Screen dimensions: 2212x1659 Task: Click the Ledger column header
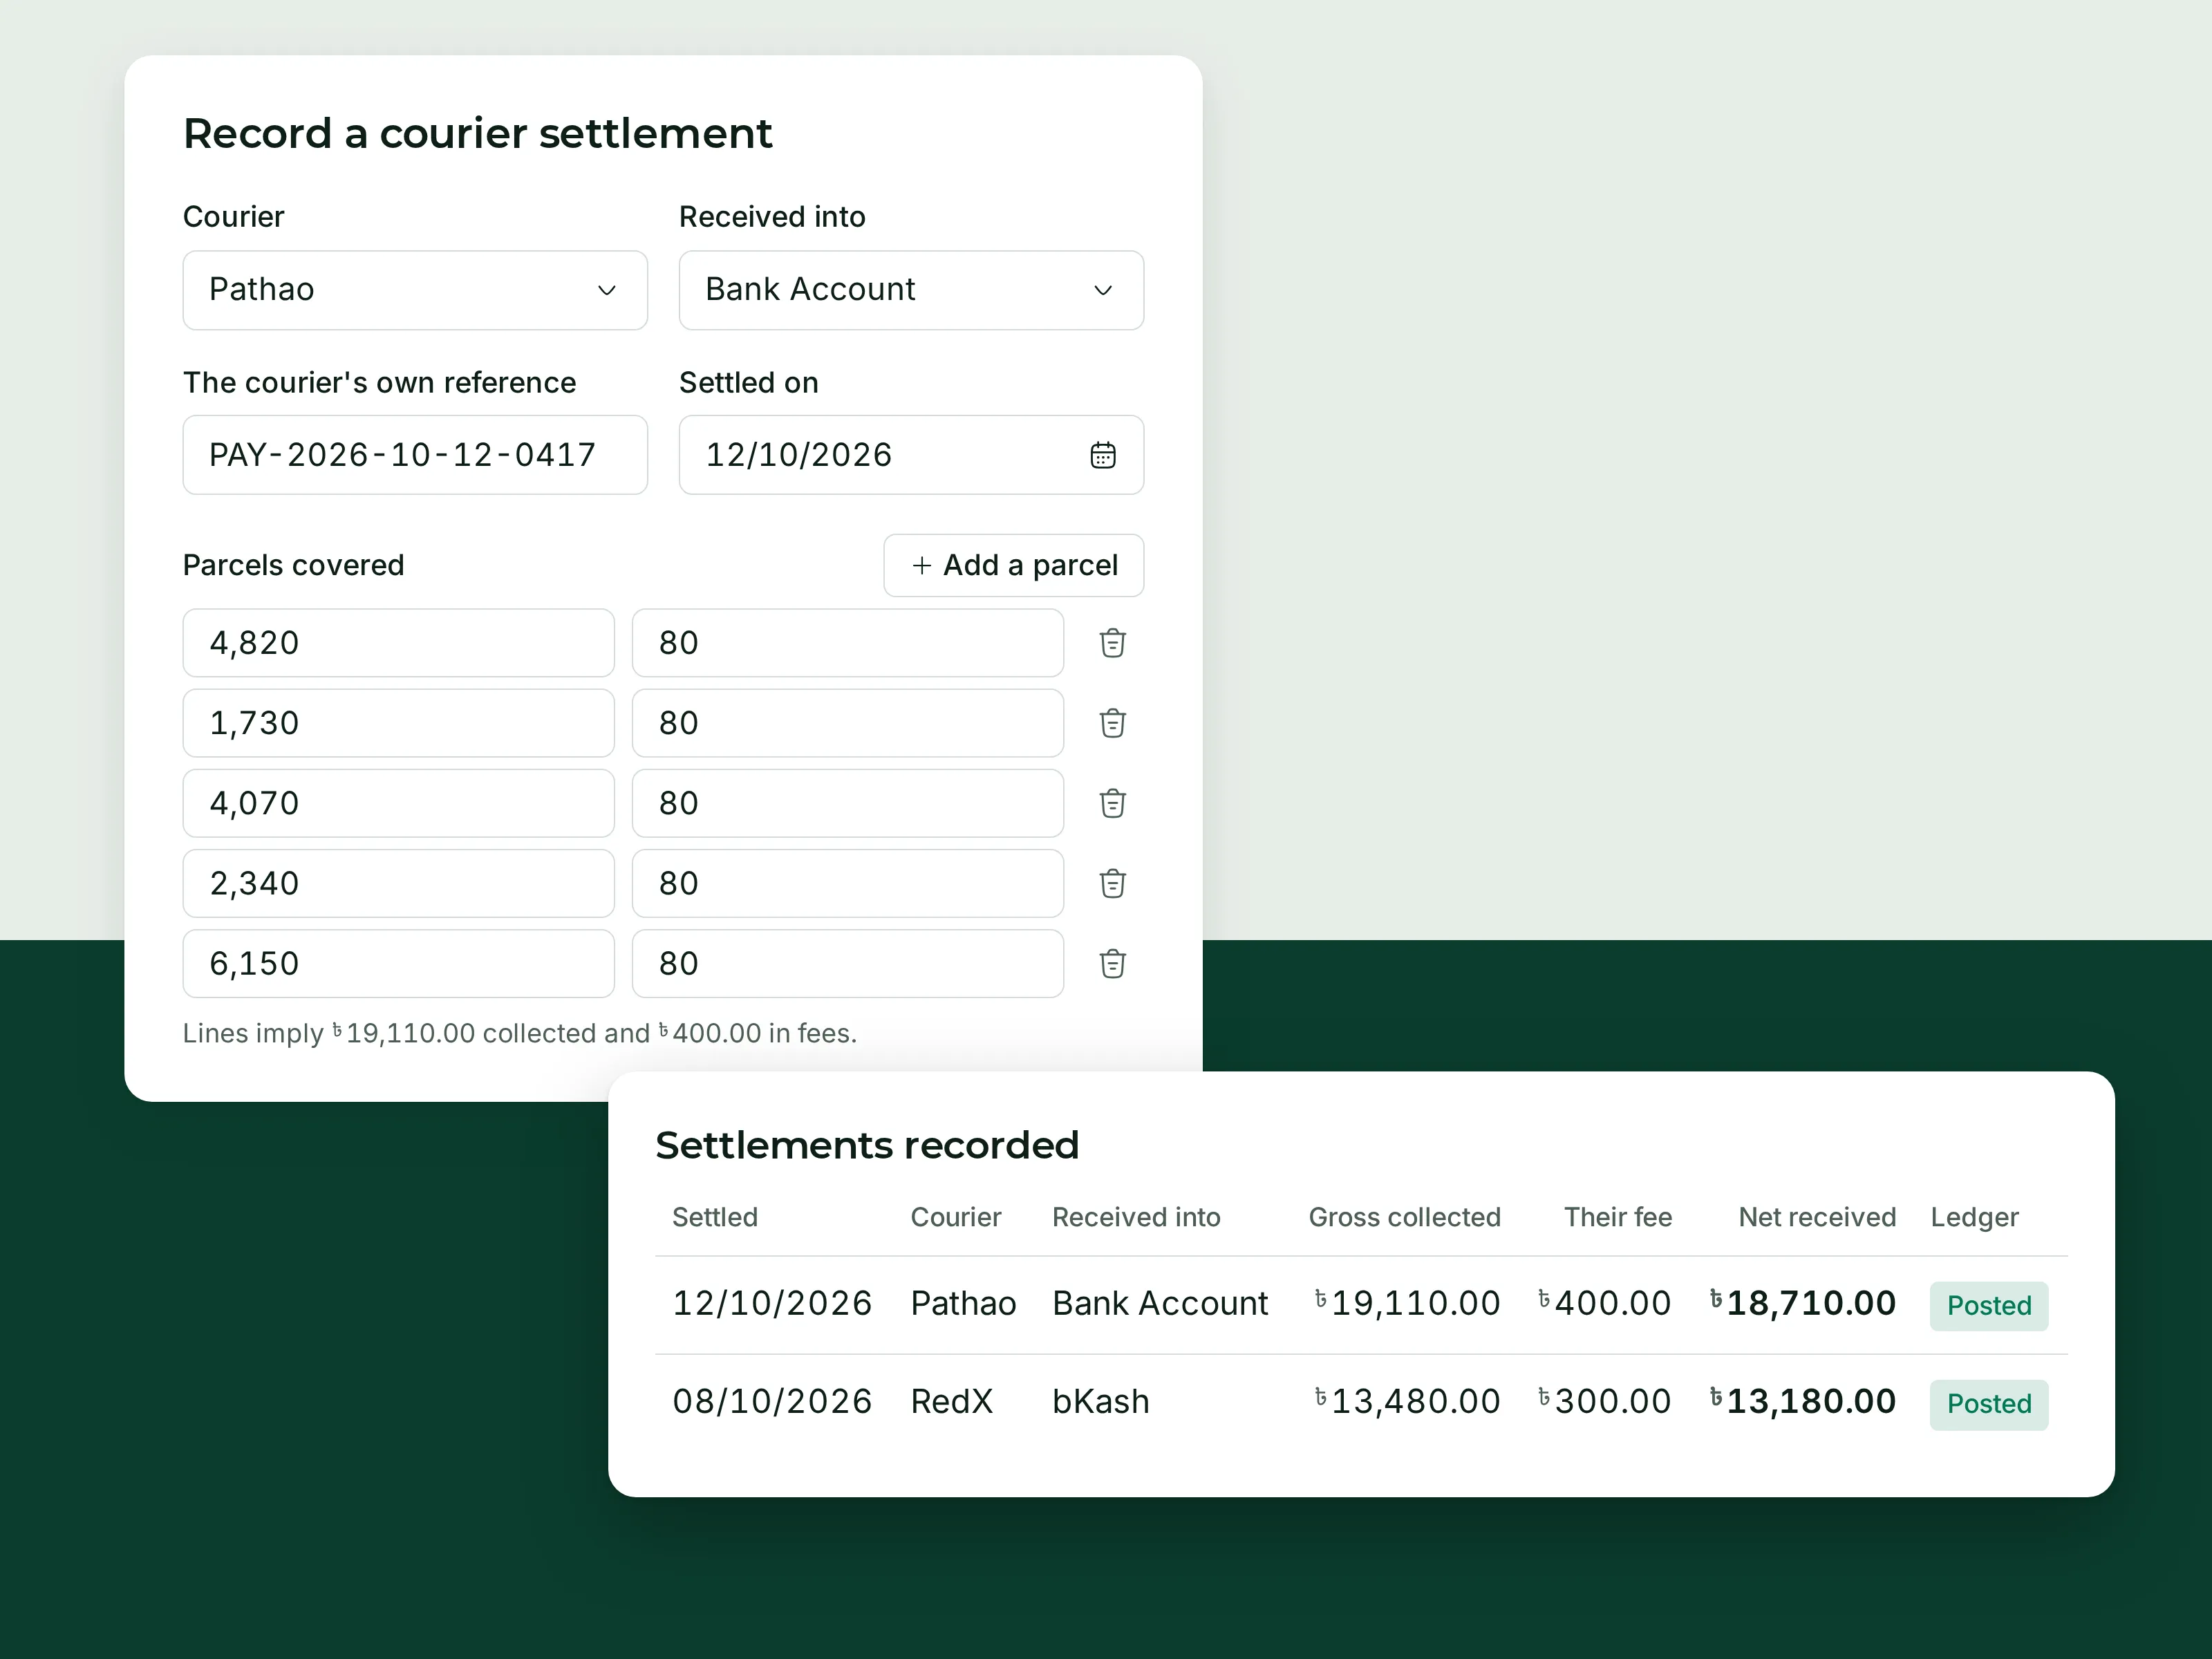(1974, 1217)
